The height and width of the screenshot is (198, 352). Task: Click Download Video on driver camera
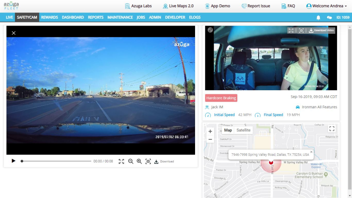pyautogui.click(x=321, y=30)
